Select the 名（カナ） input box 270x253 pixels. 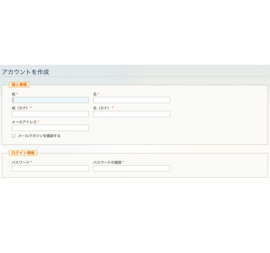click(131, 114)
